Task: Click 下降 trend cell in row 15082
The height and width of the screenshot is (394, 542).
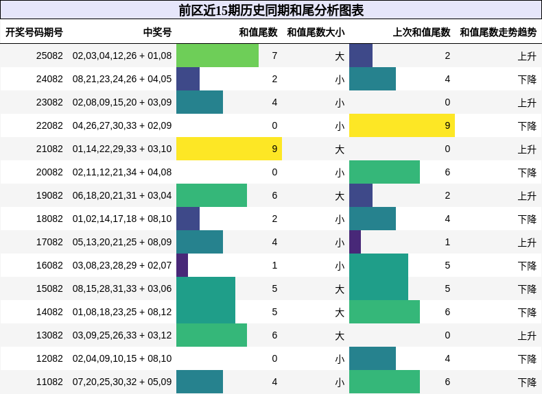Action: pos(527,289)
